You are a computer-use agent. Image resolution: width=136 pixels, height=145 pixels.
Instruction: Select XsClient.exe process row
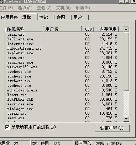click(x=64, y=39)
